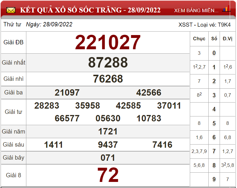Click the XSST - Loại vé: T9K4 text

[205, 25]
